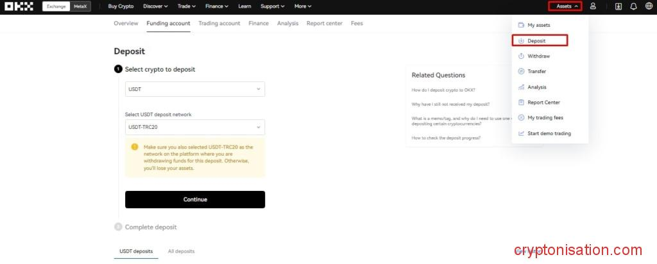The height and width of the screenshot is (264, 657).
Task: Click the Transfer icon in menu
Action: pyautogui.click(x=521, y=72)
